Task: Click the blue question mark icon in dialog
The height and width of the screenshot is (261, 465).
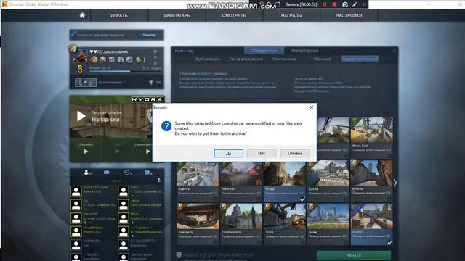Action: (166, 126)
